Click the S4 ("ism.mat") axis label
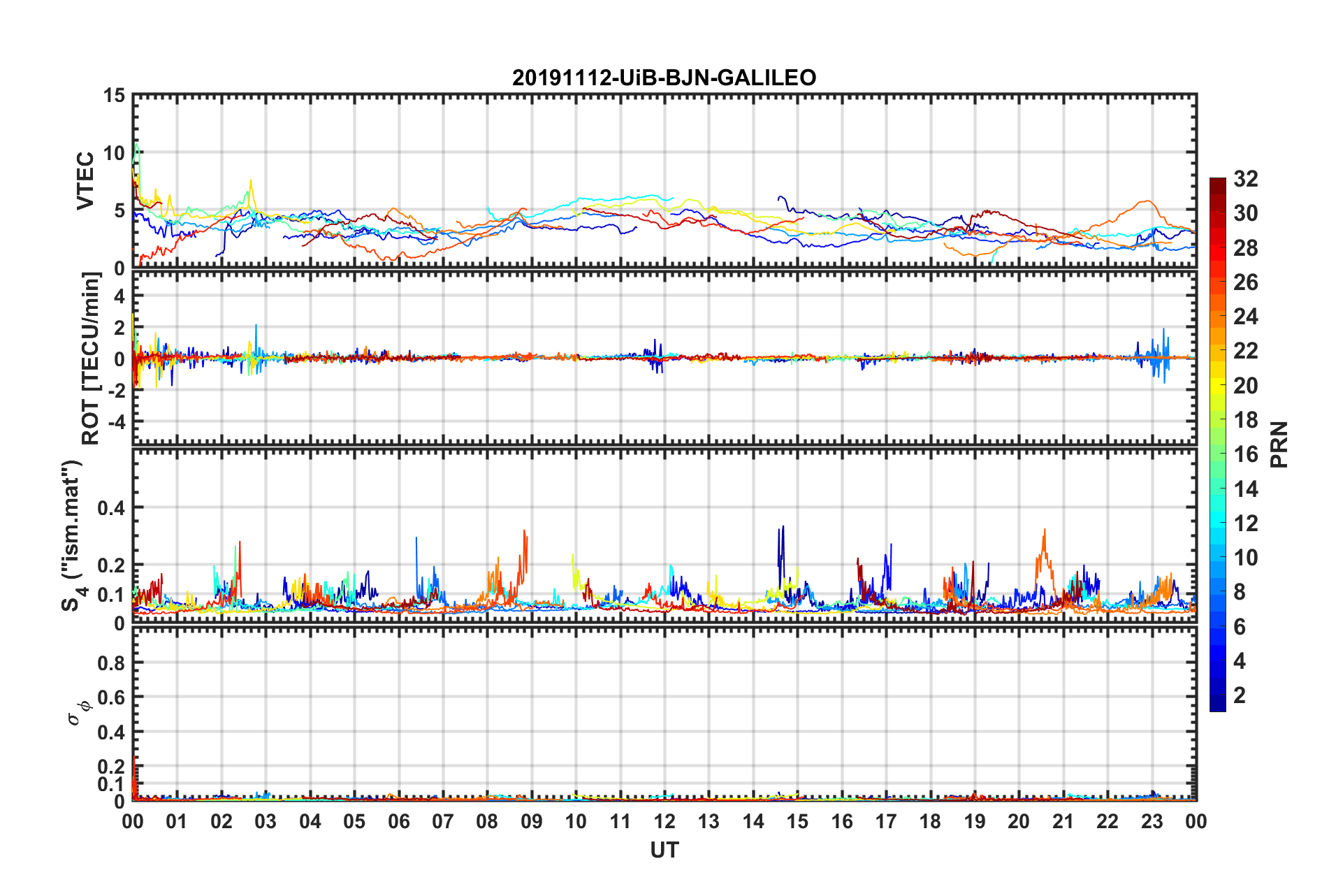Image resolution: width=1329 pixels, height=889 pixels. click(x=73, y=536)
